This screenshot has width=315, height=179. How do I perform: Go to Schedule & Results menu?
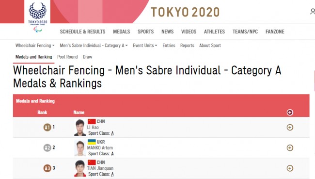(x=82, y=32)
